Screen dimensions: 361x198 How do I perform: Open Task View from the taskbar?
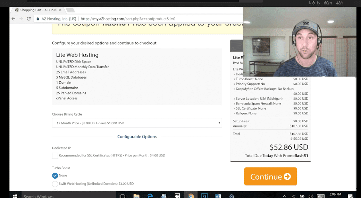point(123,196)
